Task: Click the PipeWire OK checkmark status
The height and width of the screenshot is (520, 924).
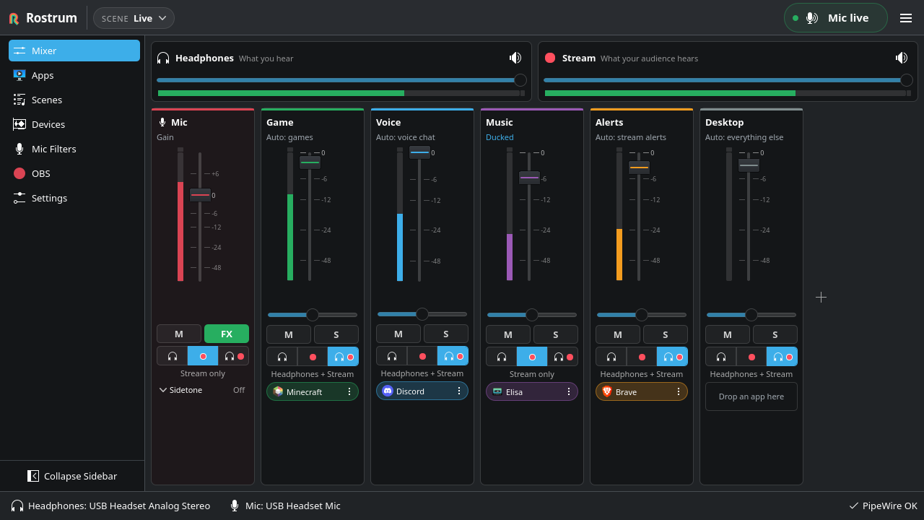Action: click(x=883, y=506)
